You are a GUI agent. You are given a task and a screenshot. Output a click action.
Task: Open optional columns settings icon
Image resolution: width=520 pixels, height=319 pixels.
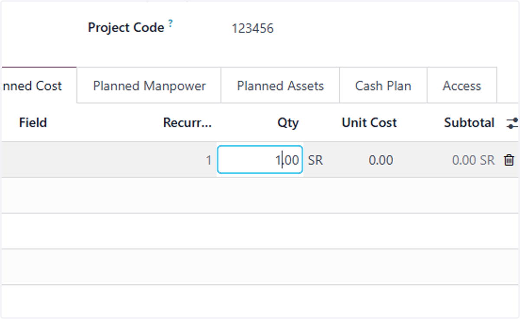pyautogui.click(x=512, y=123)
